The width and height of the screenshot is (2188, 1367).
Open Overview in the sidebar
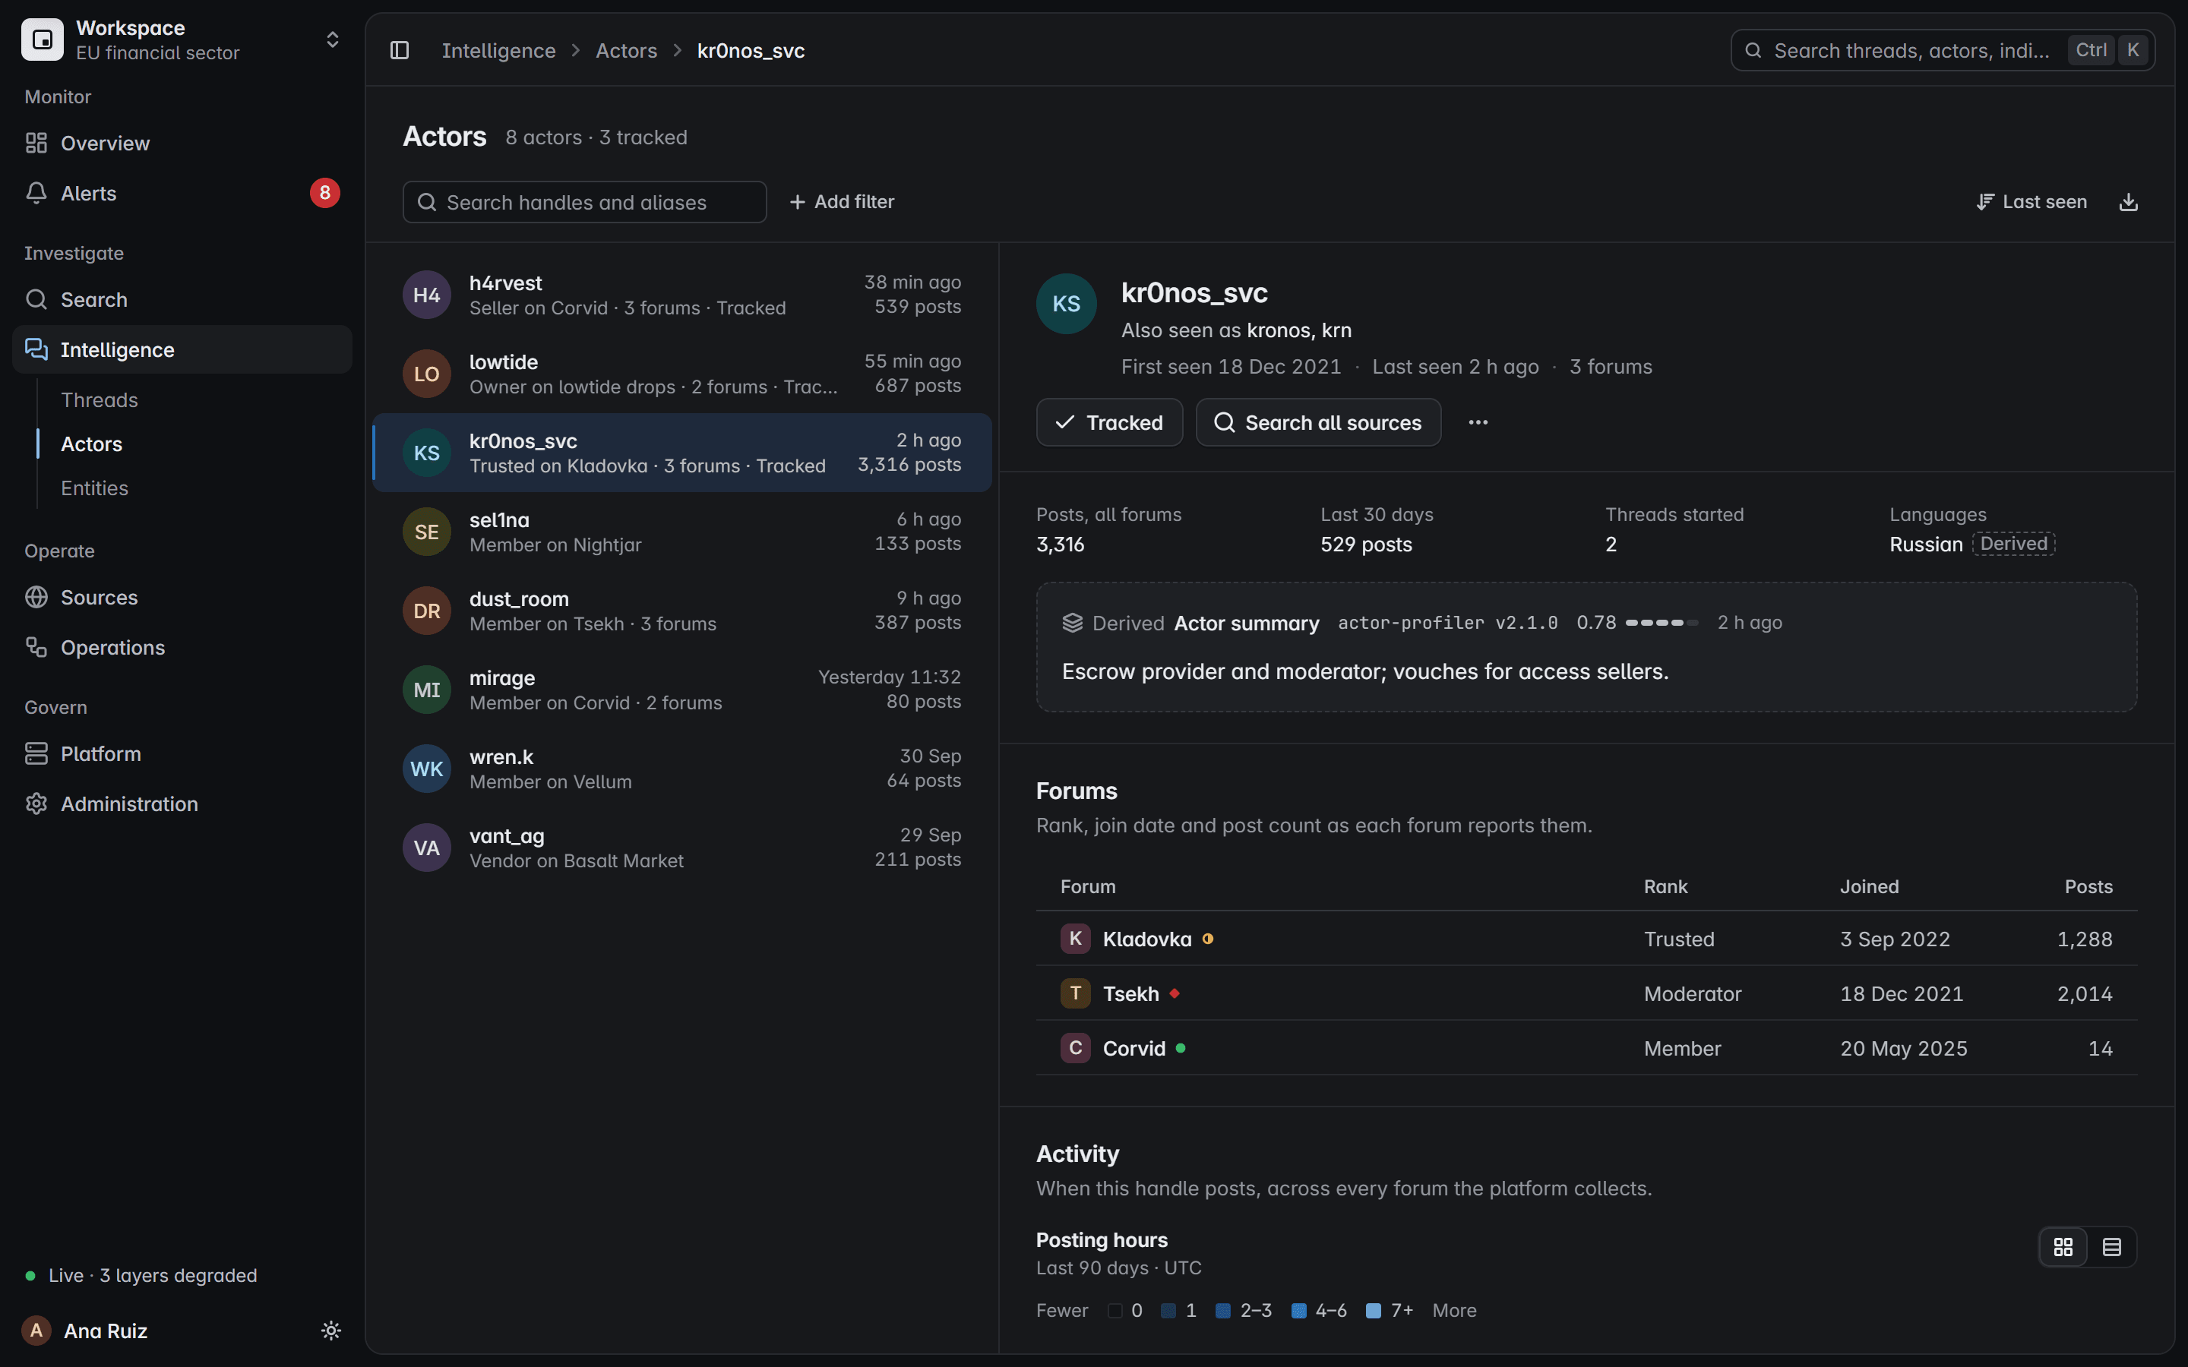click(x=182, y=143)
